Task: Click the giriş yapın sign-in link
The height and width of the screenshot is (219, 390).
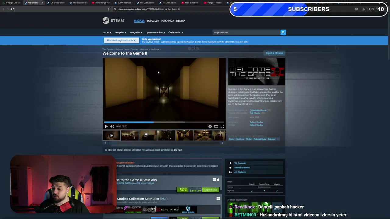Action: click(178, 150)
